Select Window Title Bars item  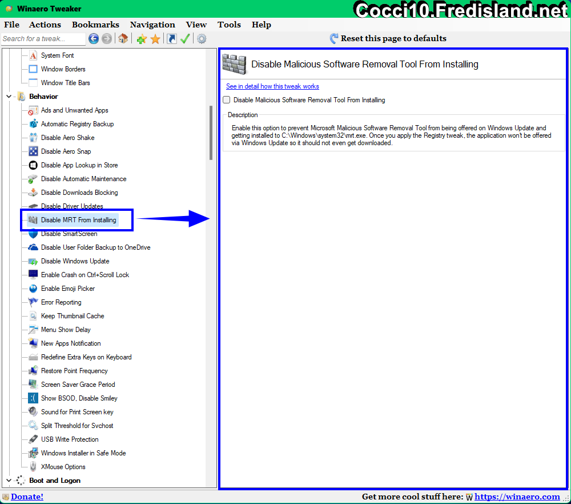[x=66, y=83]
